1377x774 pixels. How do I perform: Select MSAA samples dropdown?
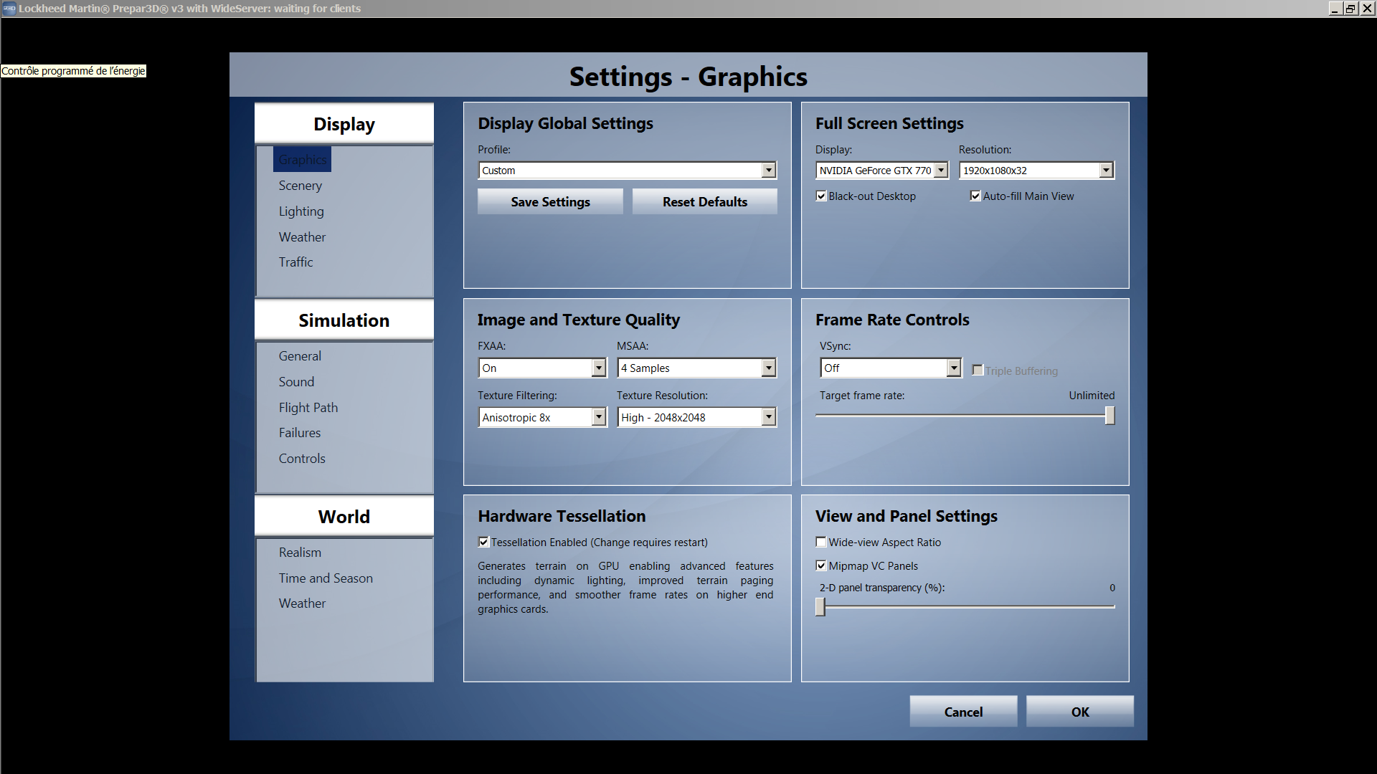click(x=696, y=367)
